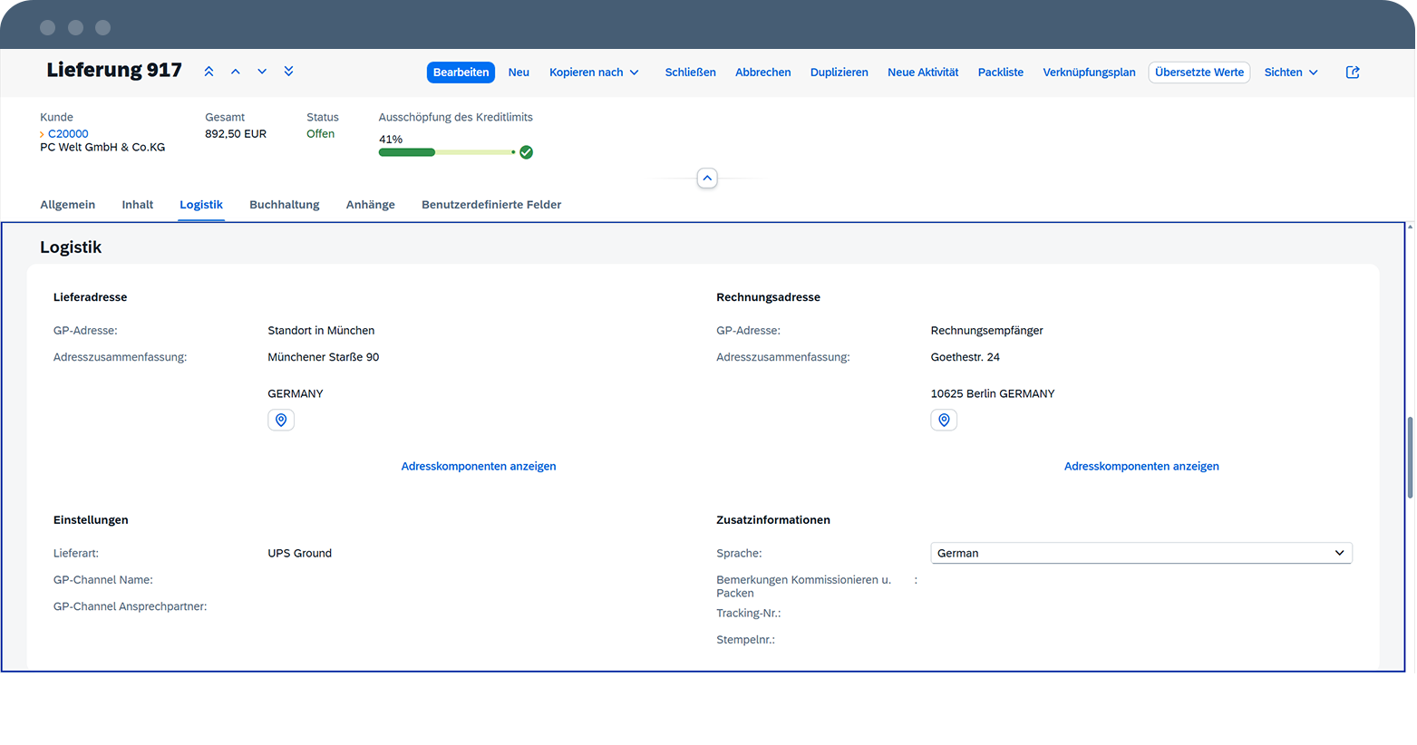This screenshot has width=1417, height=745.
Task: Click Münchener Starße 90 address text
Action: [324, 357]
